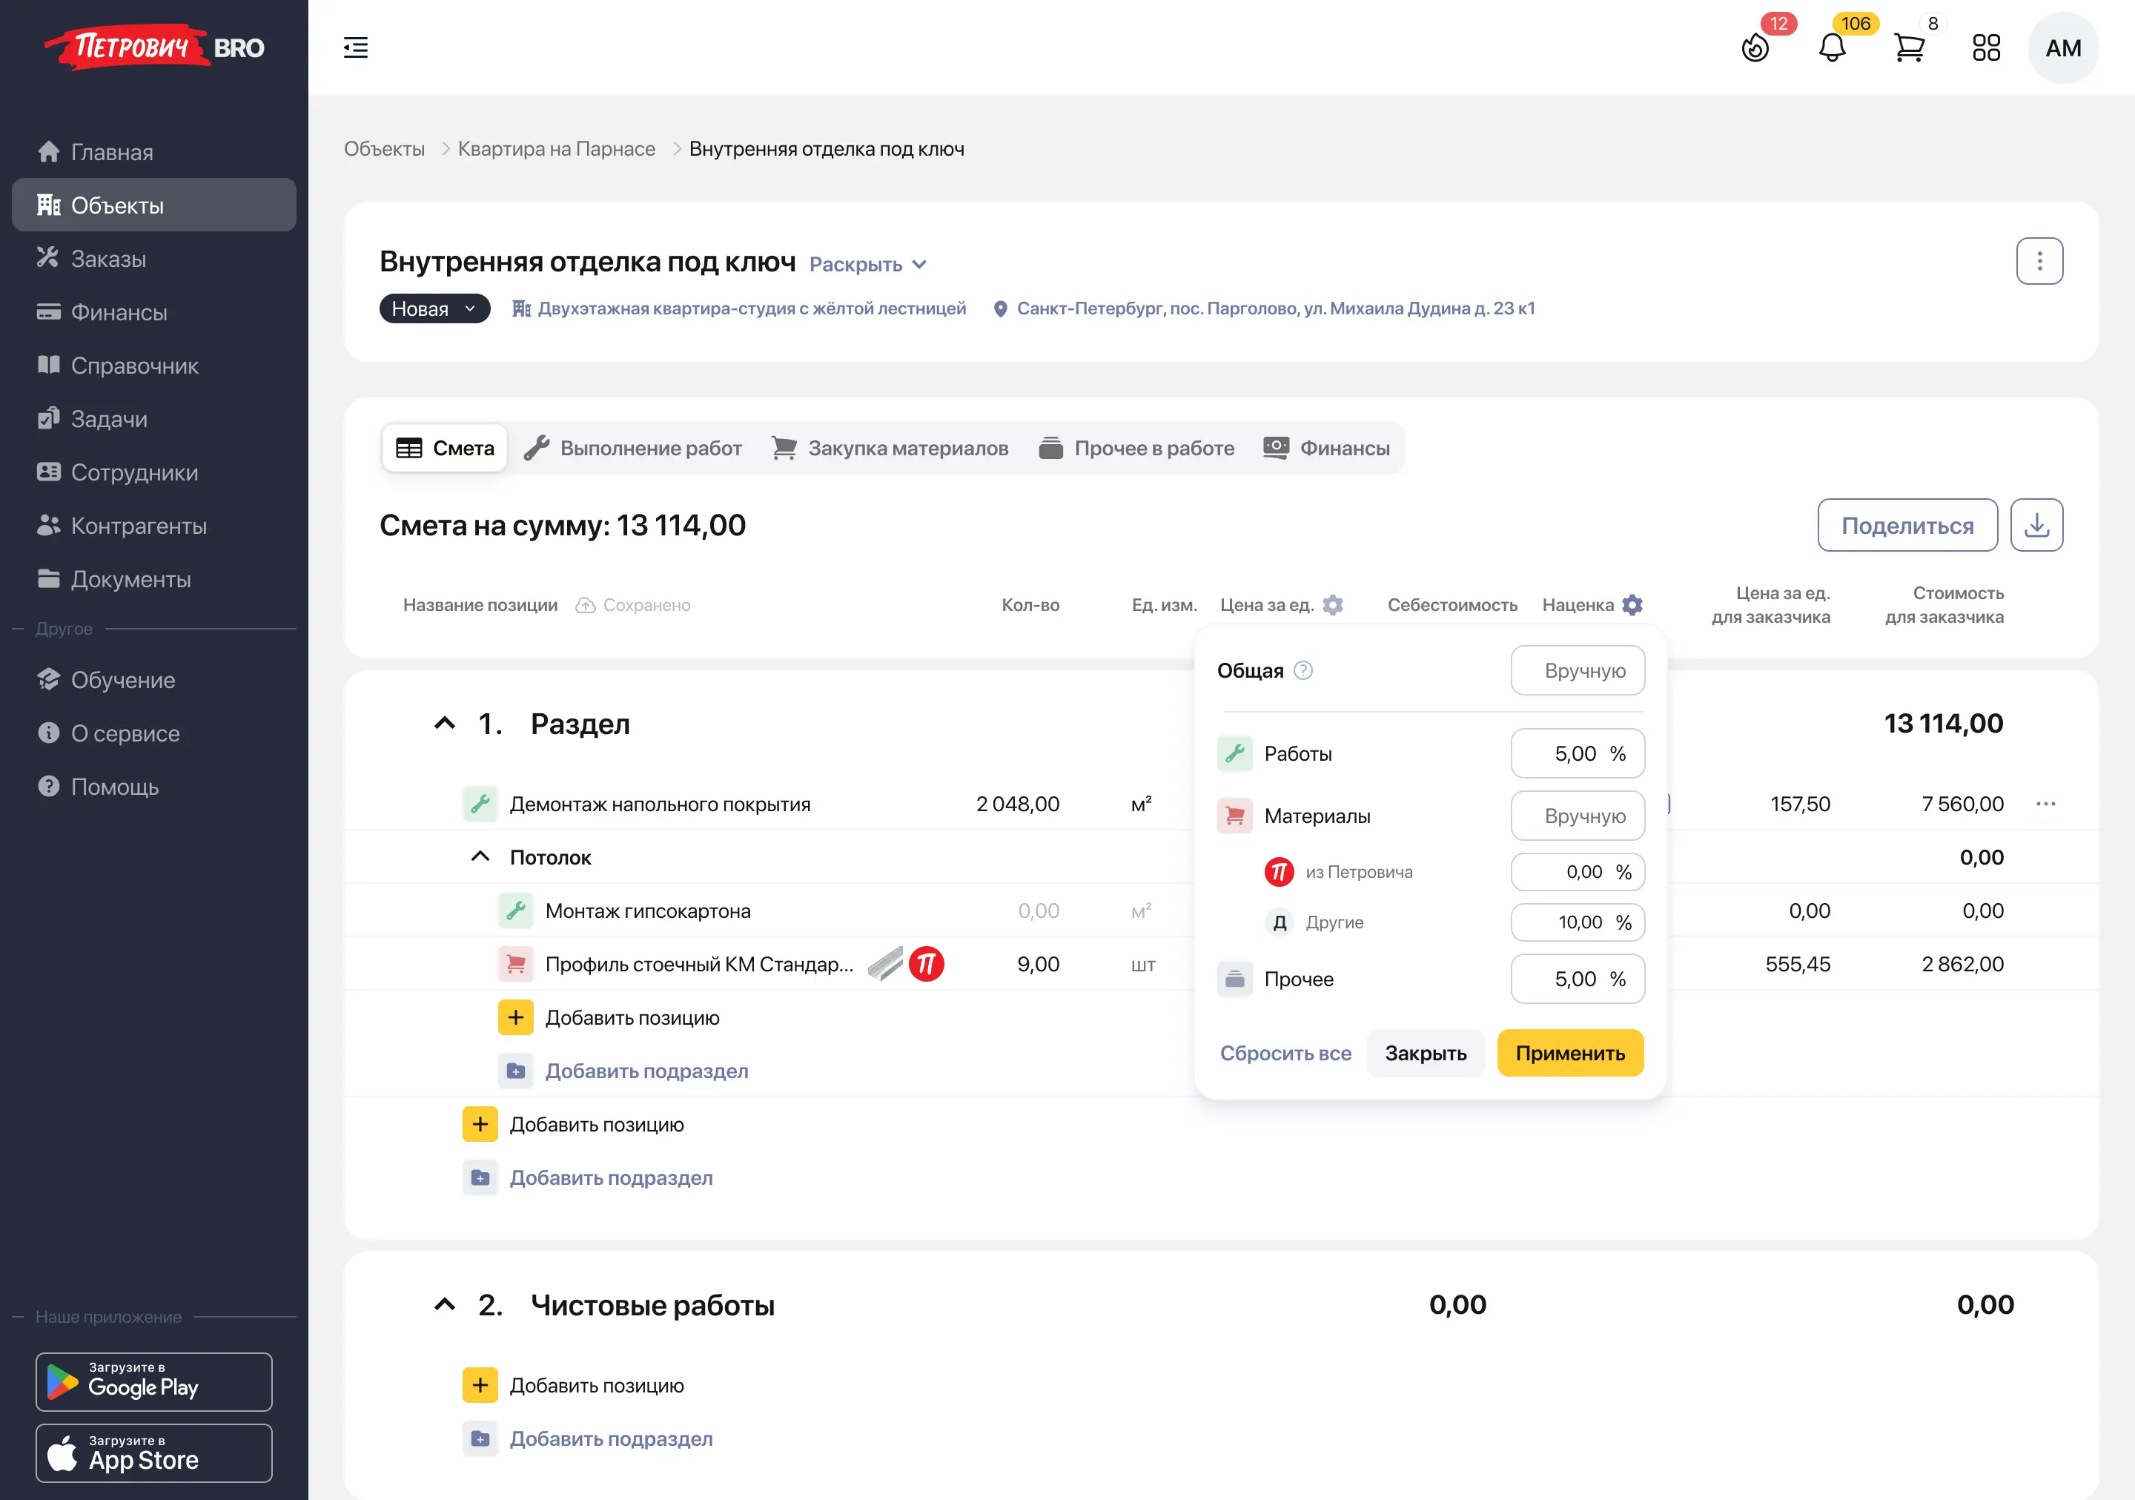
Task: Open Заказы in sidebar
Action: tap(154, 259)
